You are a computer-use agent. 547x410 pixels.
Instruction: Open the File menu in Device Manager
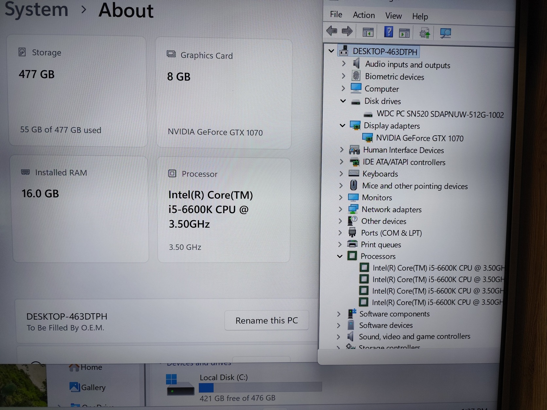point(336,14)
